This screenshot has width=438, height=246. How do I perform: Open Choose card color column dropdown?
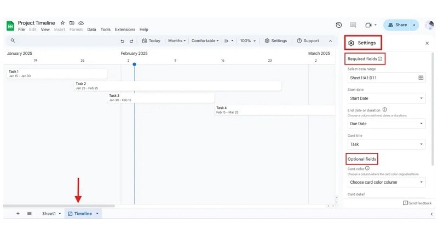(387, 182)
